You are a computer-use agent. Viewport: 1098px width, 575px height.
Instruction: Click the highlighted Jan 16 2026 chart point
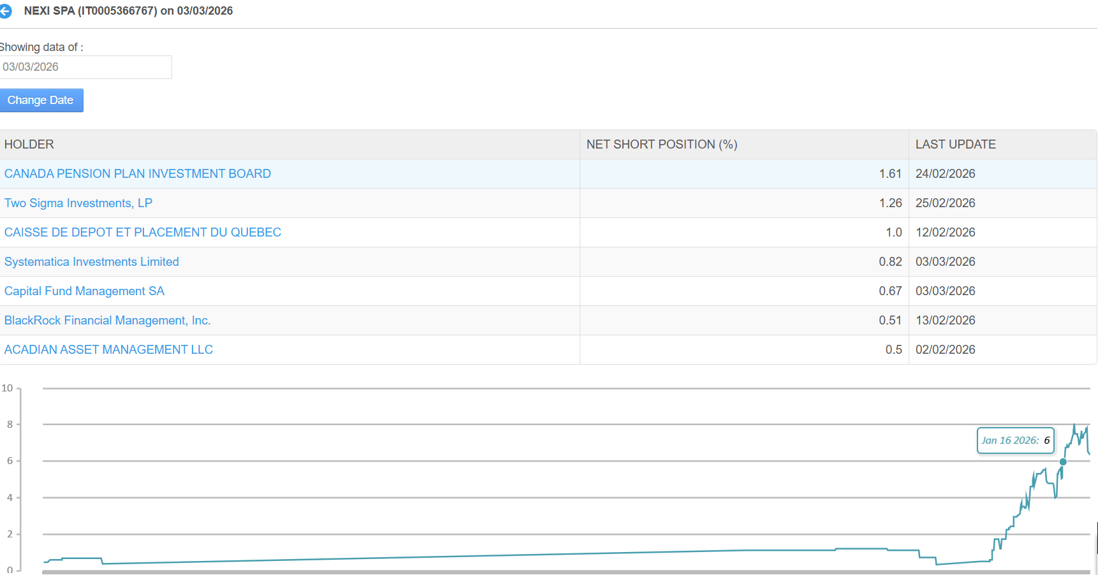1063,462
